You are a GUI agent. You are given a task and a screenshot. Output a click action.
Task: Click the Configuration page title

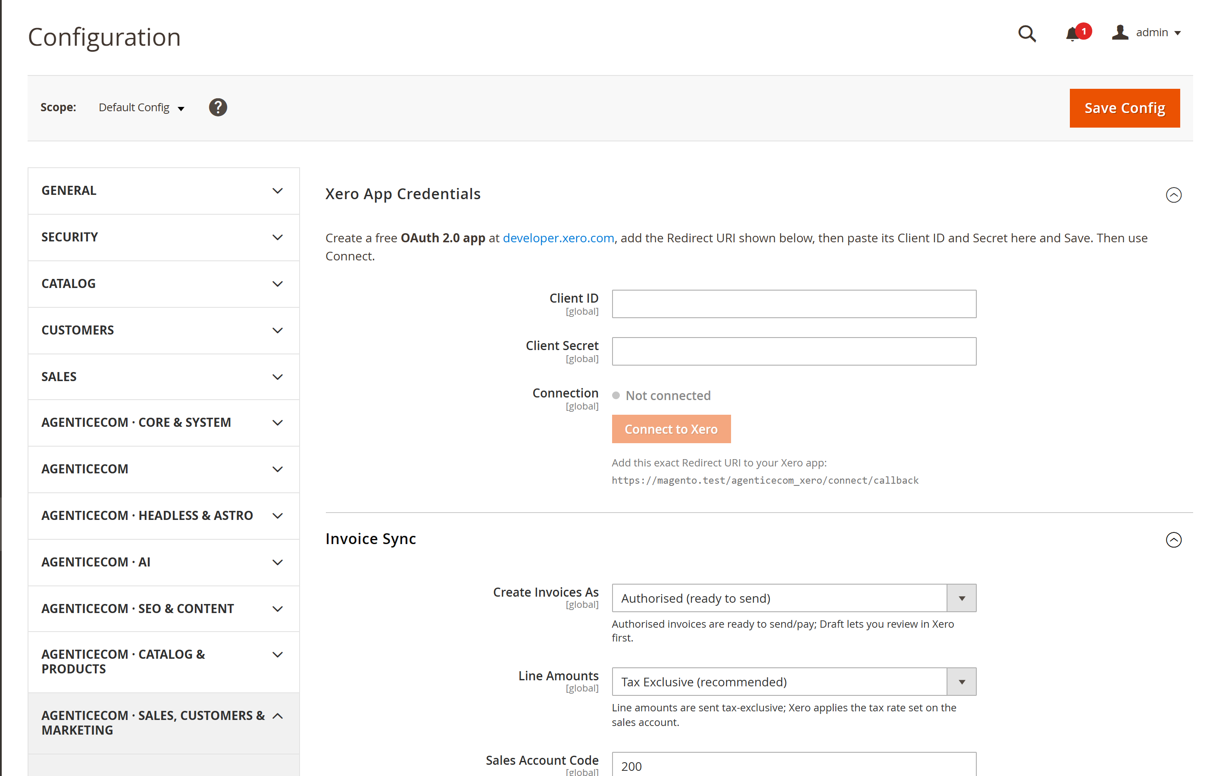104,38
